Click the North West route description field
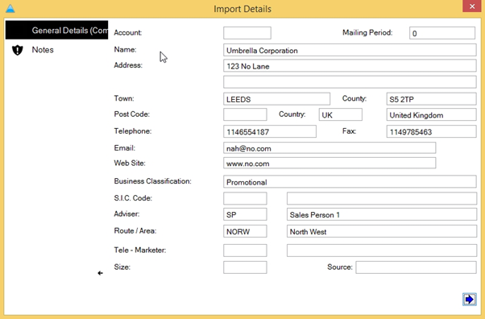The width and height of the screenshot is (485, 319). tap(382, 231)
